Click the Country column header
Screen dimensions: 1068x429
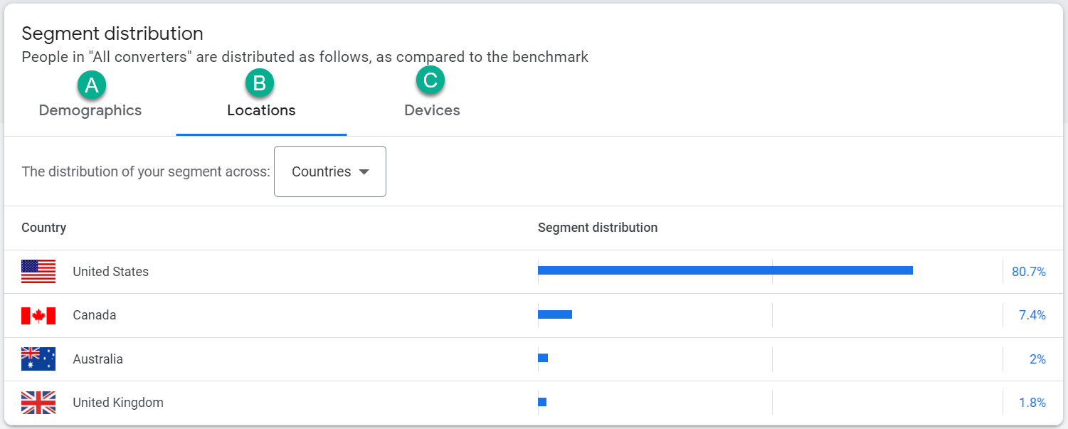click(44, 228)
